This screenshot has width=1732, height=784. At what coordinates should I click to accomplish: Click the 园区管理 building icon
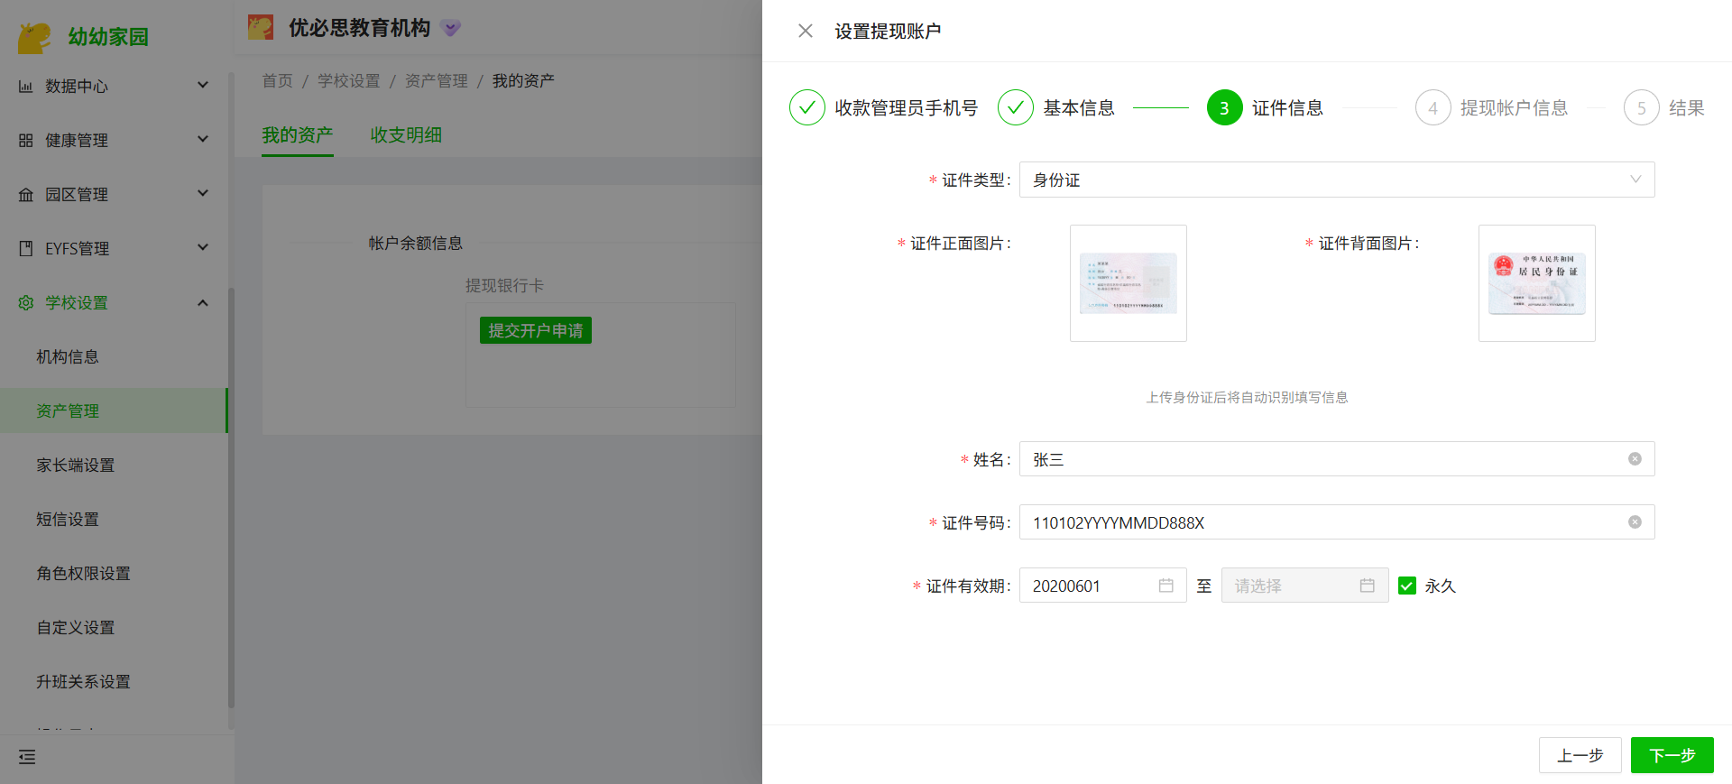point(26,195)
